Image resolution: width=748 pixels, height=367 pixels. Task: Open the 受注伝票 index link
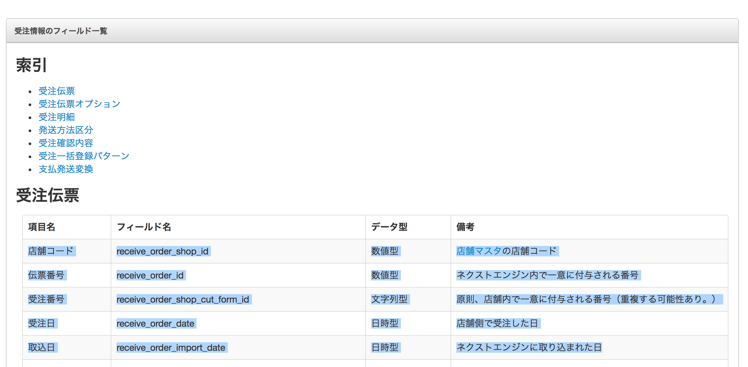(x=57, y=91)
